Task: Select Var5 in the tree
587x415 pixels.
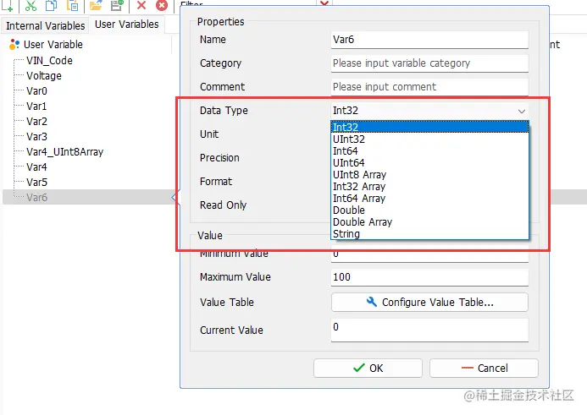Action: pyautogui.click(x=36, y=183)
